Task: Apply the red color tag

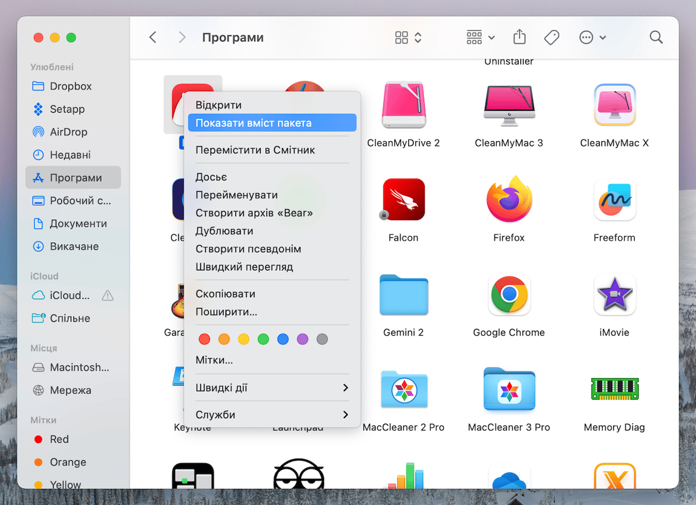Action: tap(204, 339)
